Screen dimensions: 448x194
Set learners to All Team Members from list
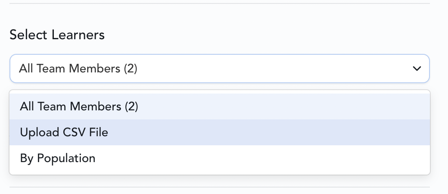[79, 106]
